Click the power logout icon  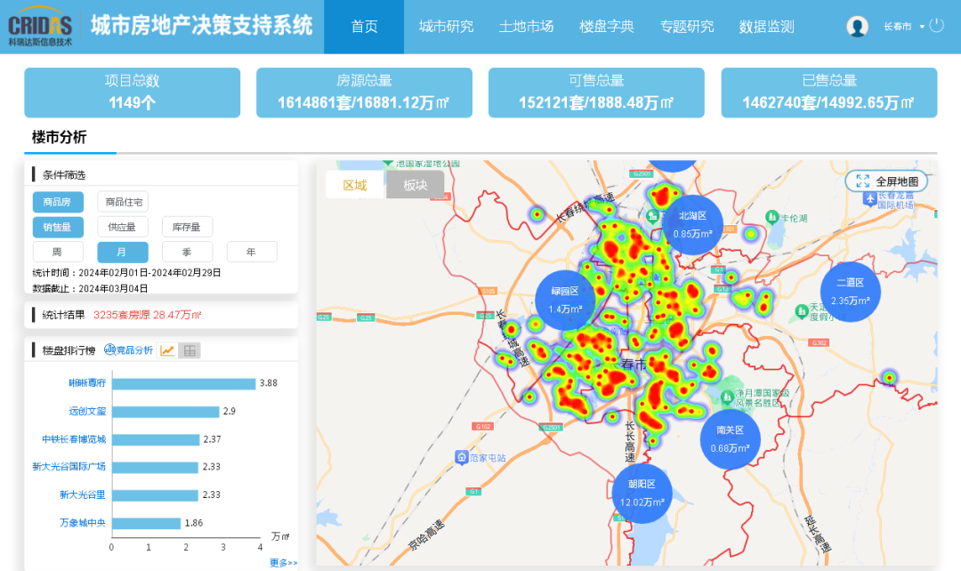point(936,26)
